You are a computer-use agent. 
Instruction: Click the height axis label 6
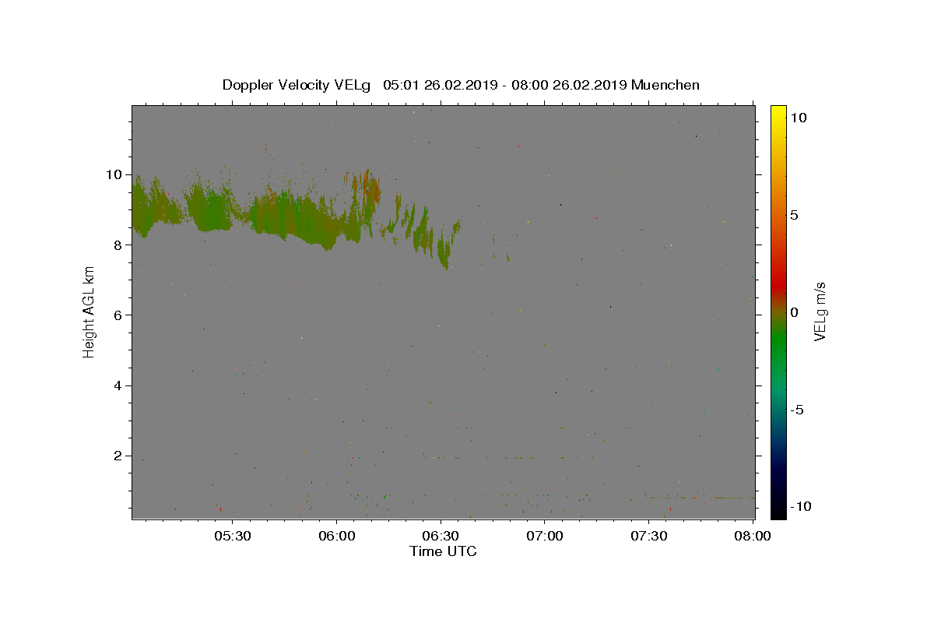119,315
